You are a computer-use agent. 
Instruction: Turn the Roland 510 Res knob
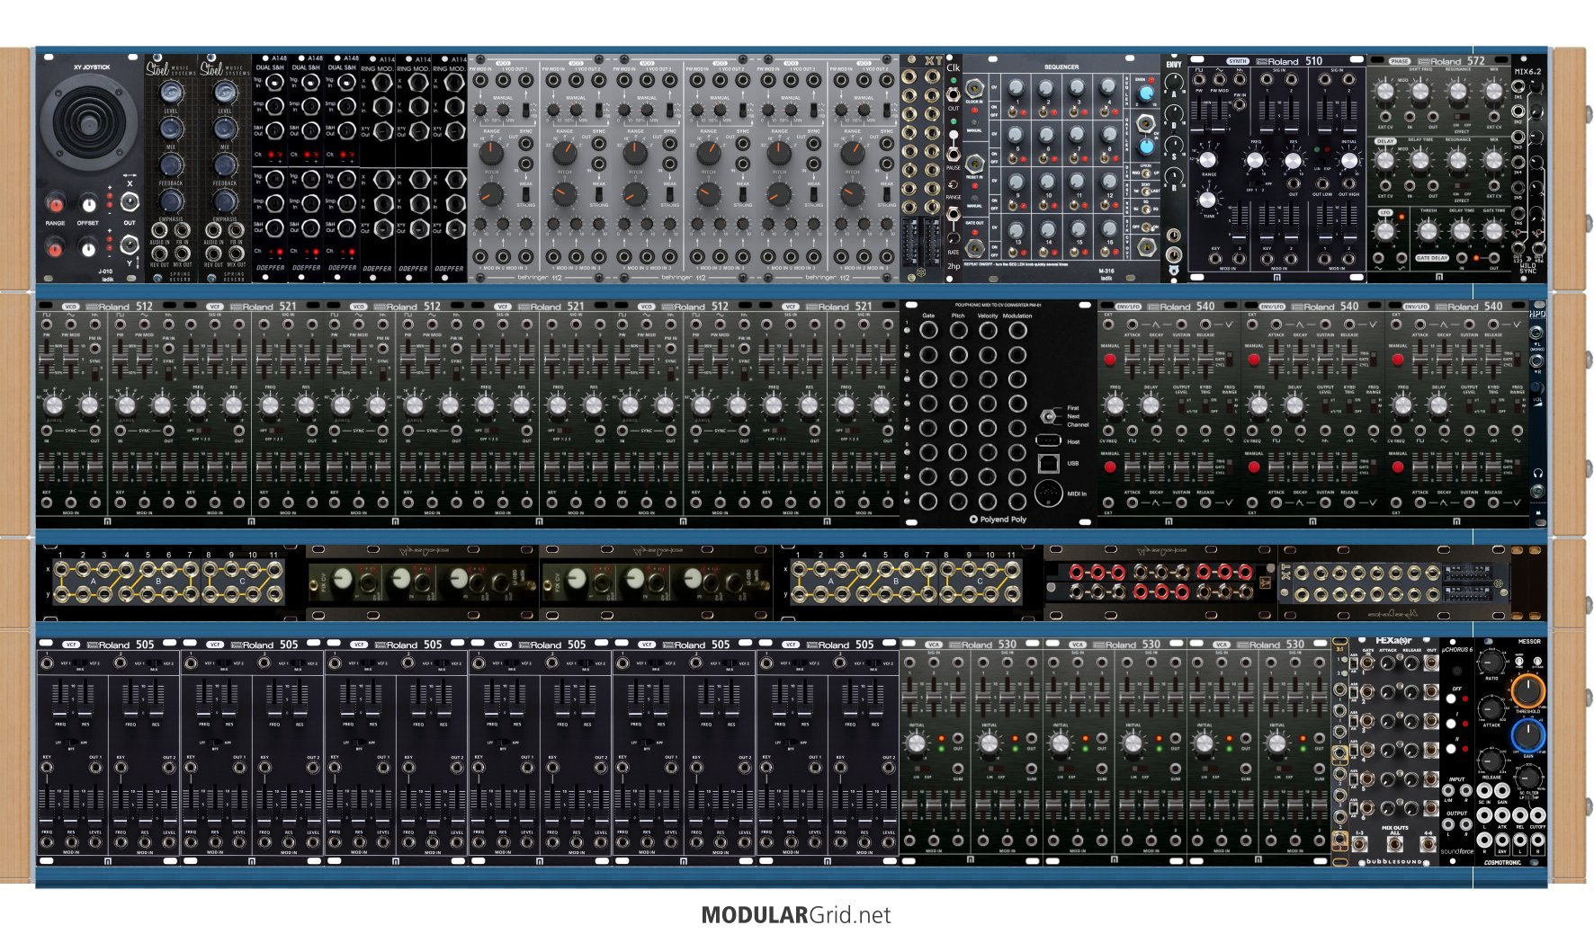[x=1293, y=161]
